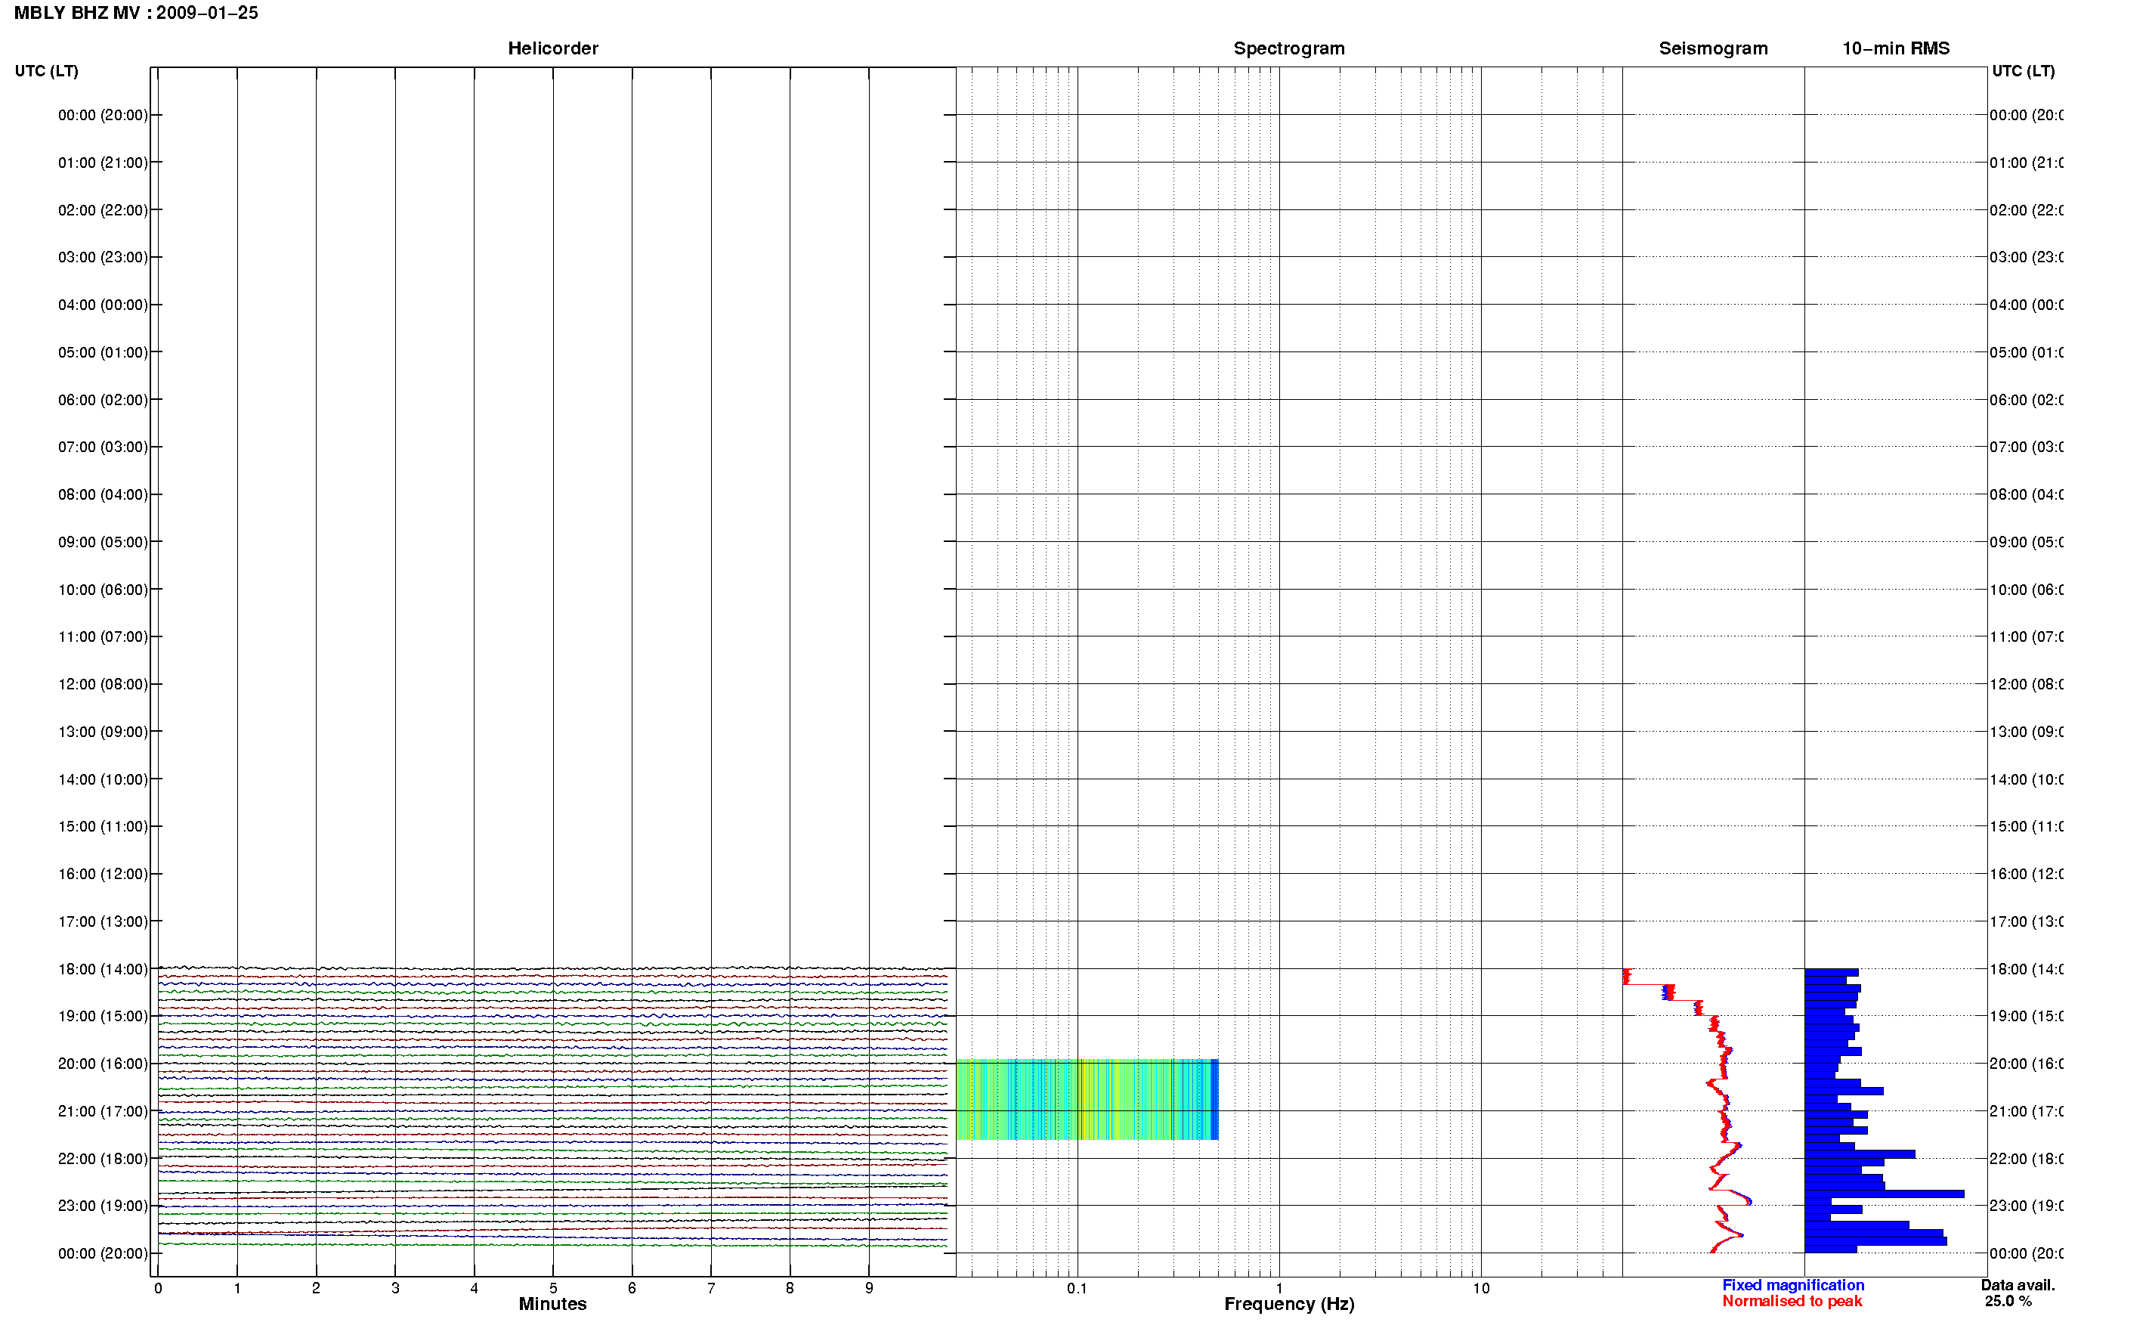The width and height of the screenshot is (2149, 1344).
Task: Click the blue 'Fixed magnification' legend text
Action: pyautogui.click(x=1793, y=1285)
